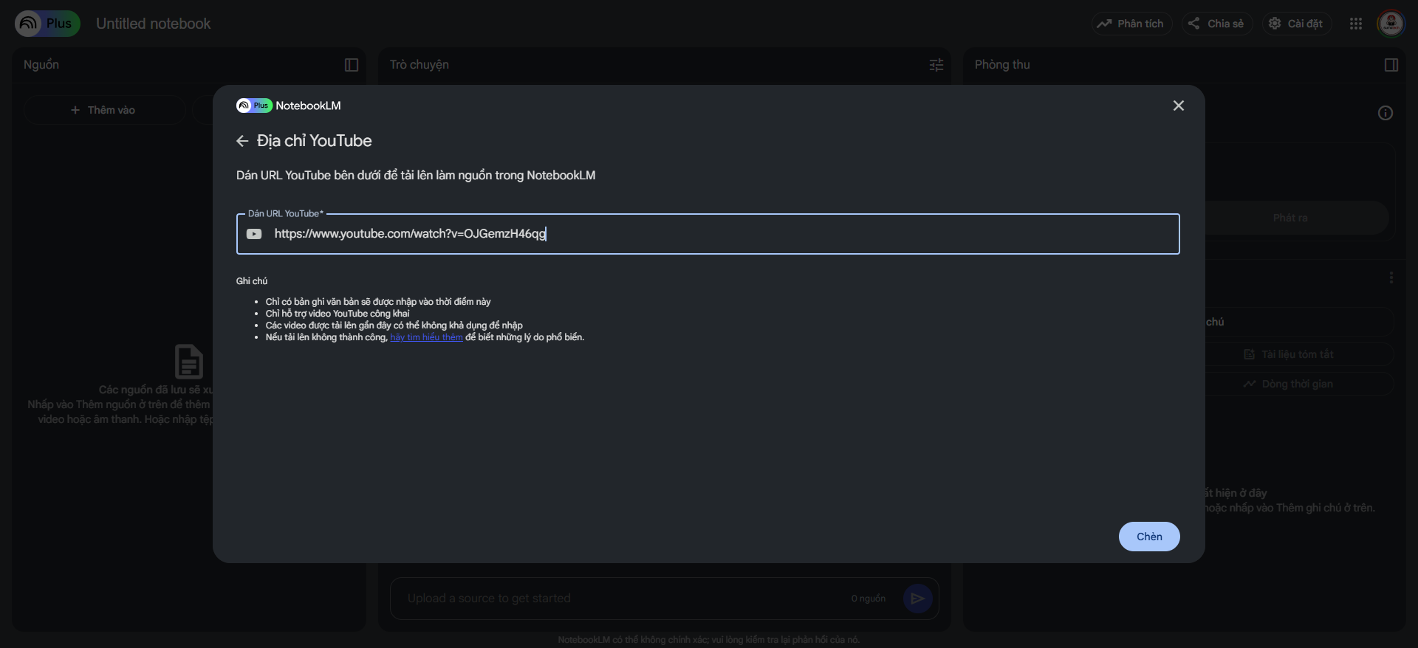Open the three-dot menu in the notes section
The image size is (1418, 648).
[1391, 278]
